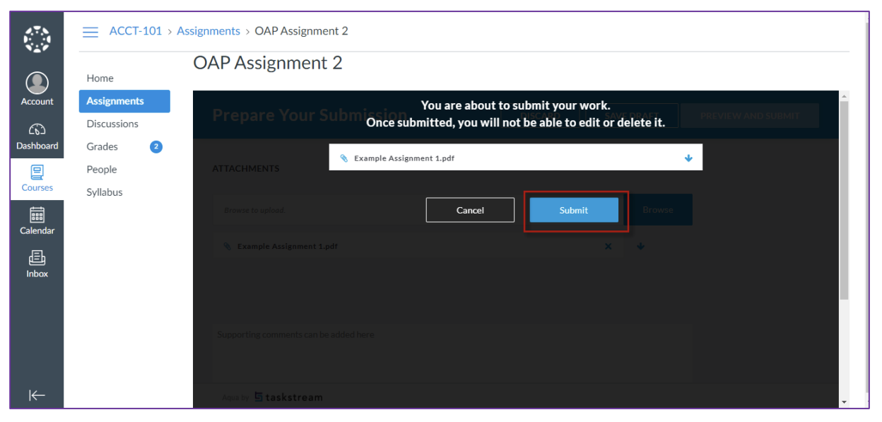
Task: Open the Calendar from the global navigation
Action: point(37,221)
